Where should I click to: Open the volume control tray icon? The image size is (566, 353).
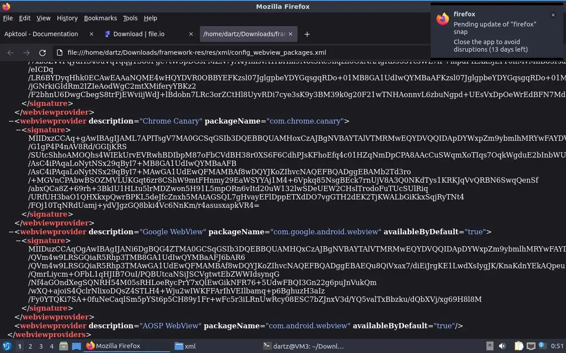point(502,346)
